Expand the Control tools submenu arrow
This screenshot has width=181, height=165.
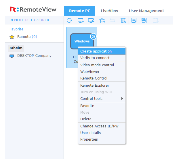tap(122, 98)
